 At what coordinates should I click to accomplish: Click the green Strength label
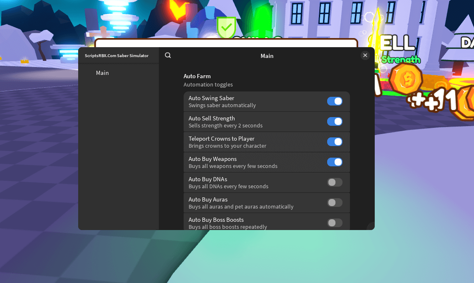pos(400,60)
